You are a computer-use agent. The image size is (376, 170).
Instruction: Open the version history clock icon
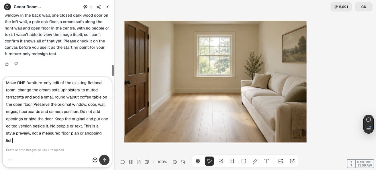[x=175, y=162]
